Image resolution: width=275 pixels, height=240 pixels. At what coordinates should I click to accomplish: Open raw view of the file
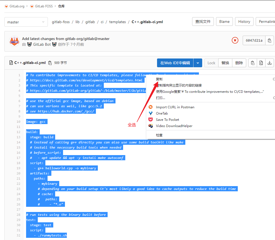coord(261,63)
